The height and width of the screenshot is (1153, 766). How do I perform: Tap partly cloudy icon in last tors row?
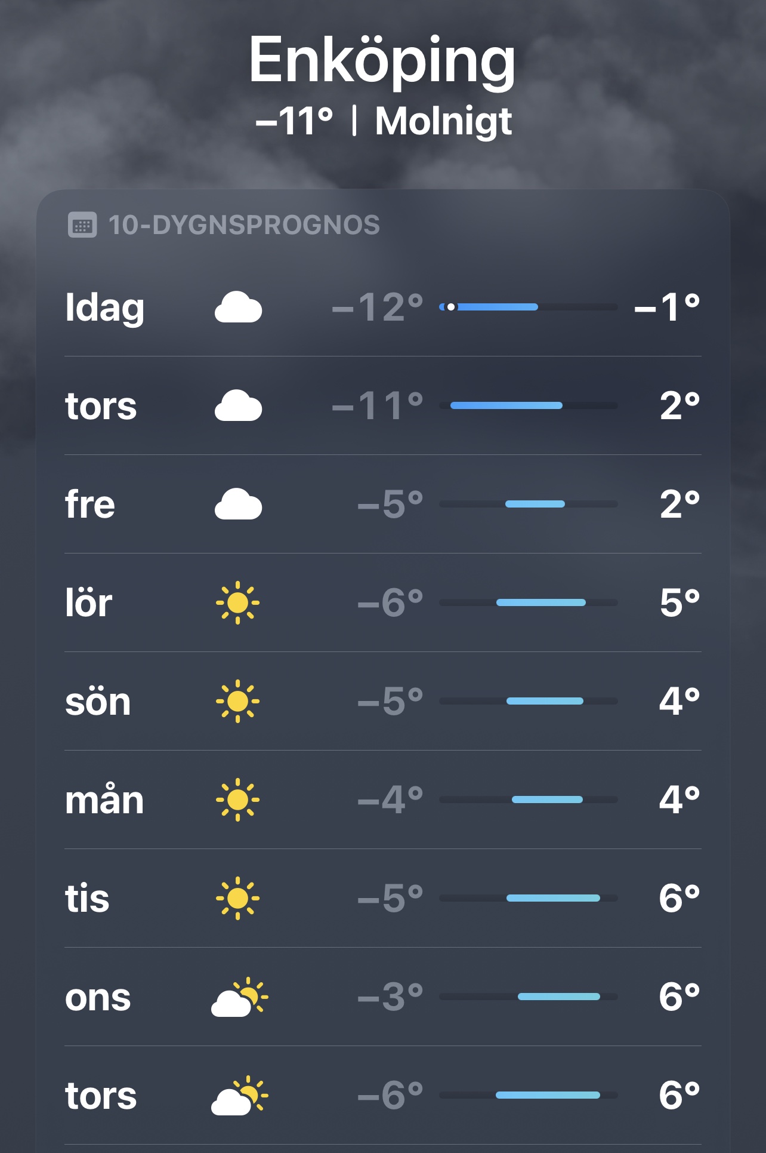pos(239,1096)
